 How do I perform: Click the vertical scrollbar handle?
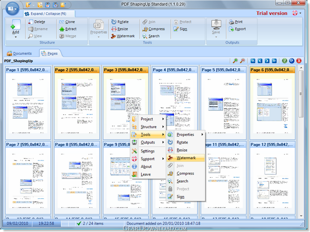point(301,94)
